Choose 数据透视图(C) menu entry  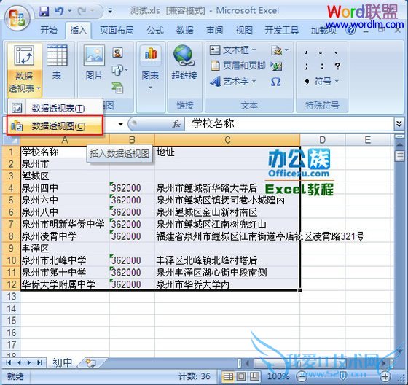[x=55, y=126]
